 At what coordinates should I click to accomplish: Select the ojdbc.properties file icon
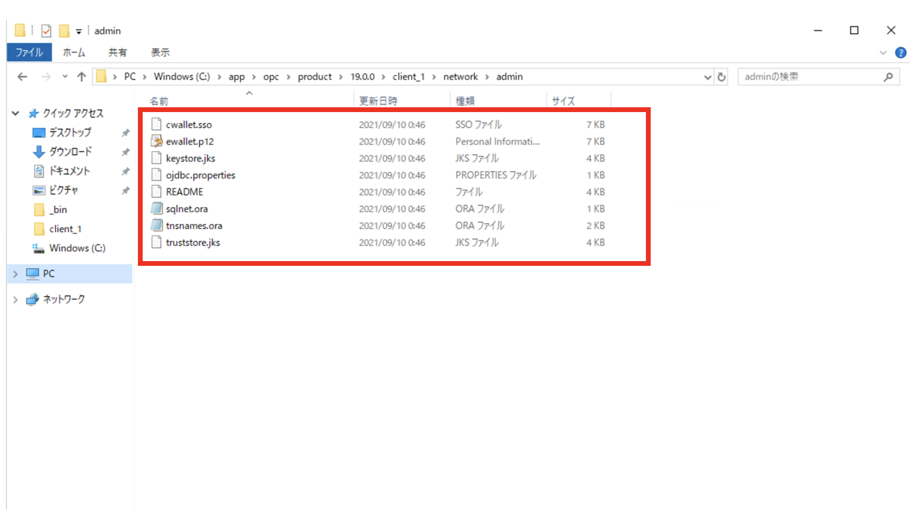coord(158,175)
